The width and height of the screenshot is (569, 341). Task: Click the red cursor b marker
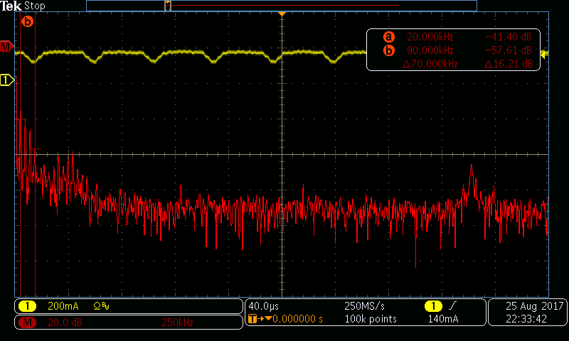28,21
